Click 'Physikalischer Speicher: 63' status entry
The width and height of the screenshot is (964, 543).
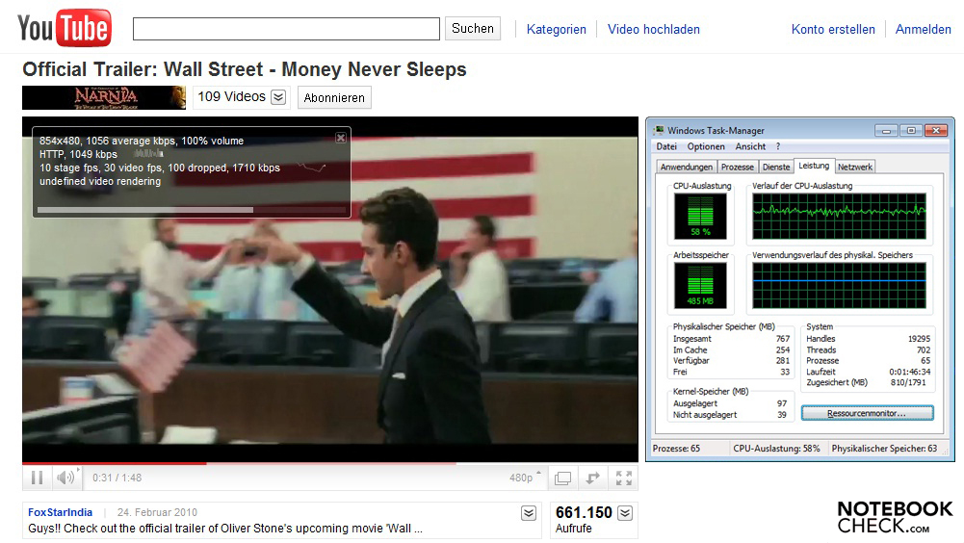(x=884, y=449)
